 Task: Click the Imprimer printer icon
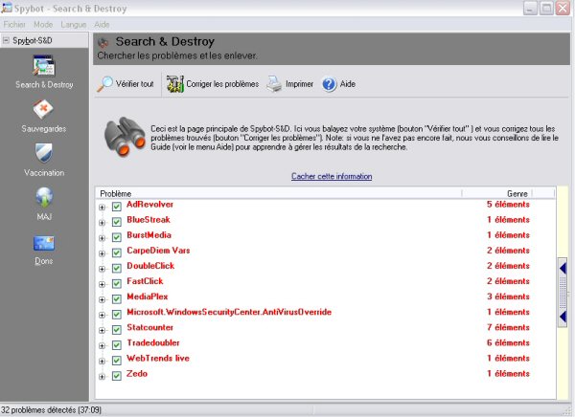point(274,84)
